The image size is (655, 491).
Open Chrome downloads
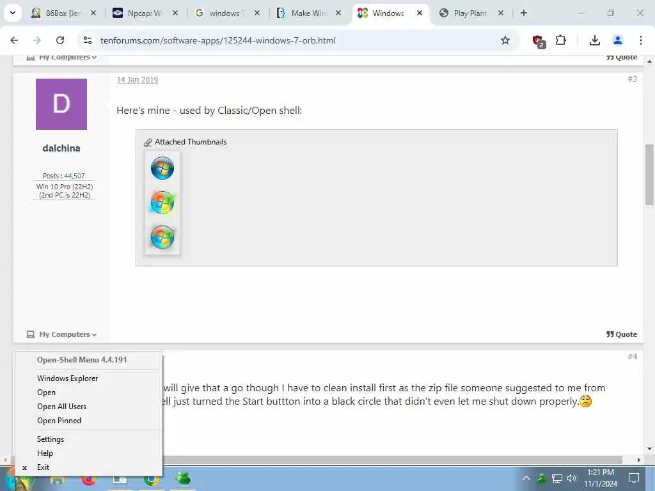coord(594,40)
